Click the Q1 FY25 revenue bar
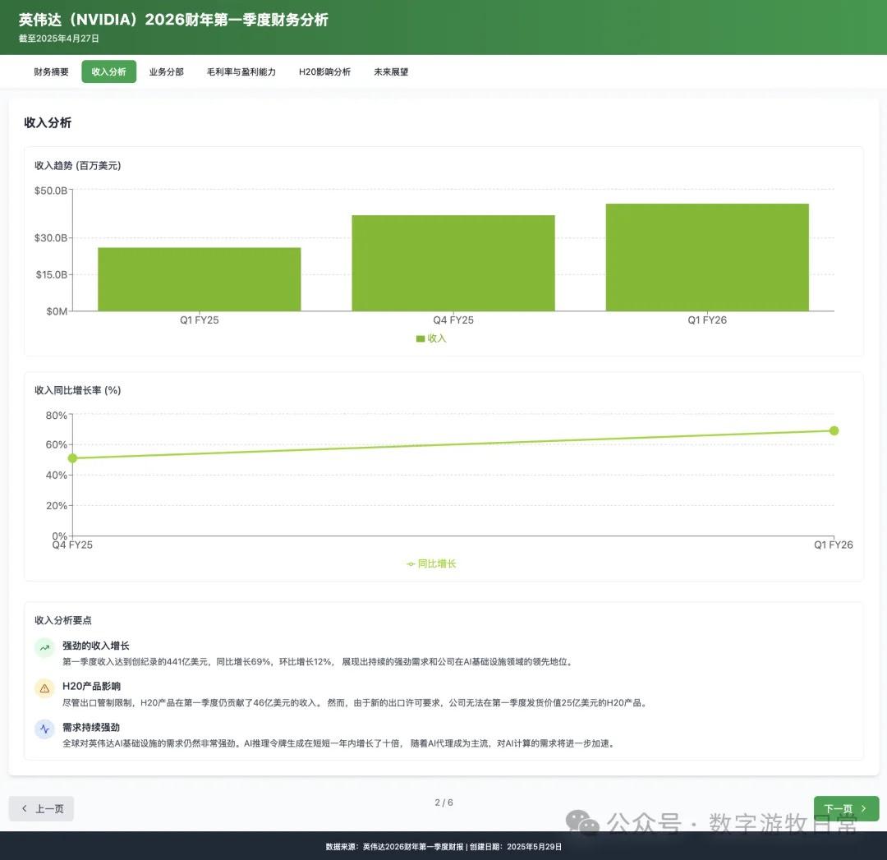This screenshot has width=887, height=860. (x=200, y=279)
